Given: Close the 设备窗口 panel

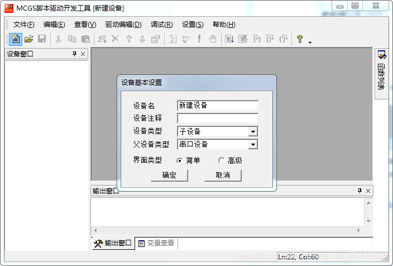Looking at the screenshot, I should click(83, 54).
